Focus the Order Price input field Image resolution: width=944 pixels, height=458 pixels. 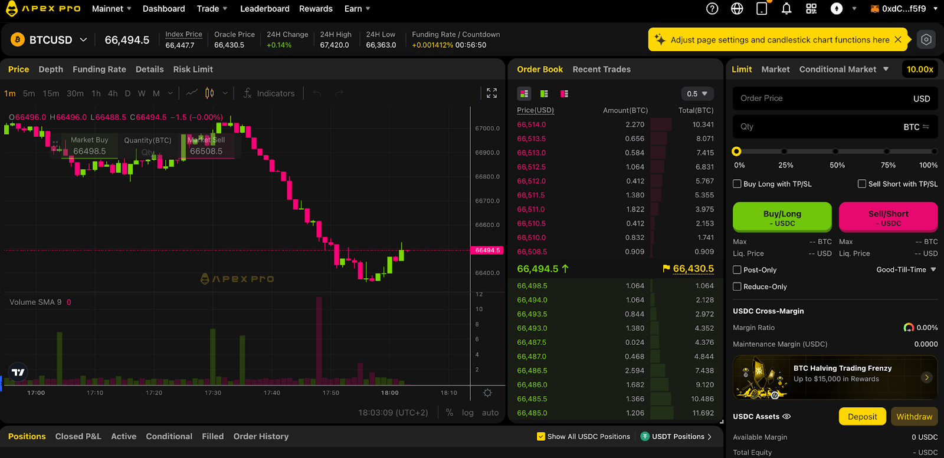[835, 98]
